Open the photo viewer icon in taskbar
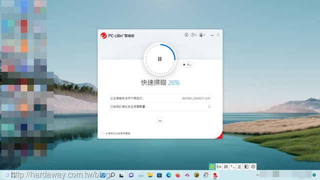This screenshot has height=180, width=320. (140, 175)
